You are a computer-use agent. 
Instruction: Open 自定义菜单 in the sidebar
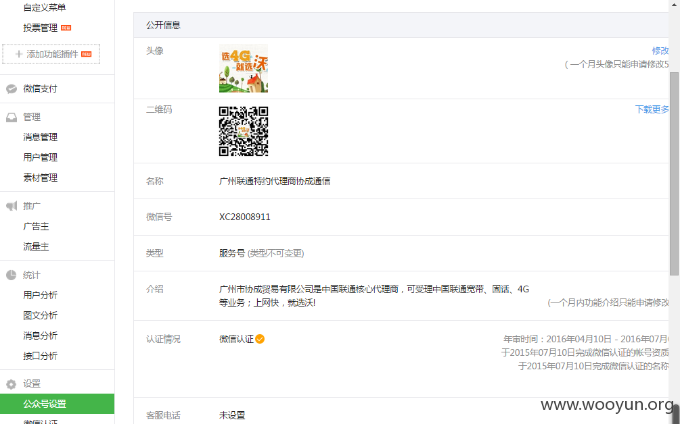[44, 7]
